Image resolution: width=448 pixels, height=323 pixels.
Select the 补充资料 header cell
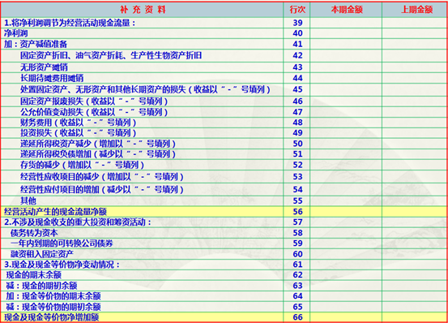(x=143, y=10)
